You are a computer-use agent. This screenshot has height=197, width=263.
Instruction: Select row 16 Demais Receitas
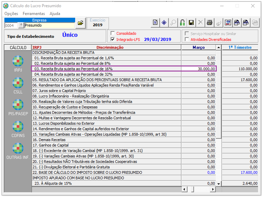[106, 140]
